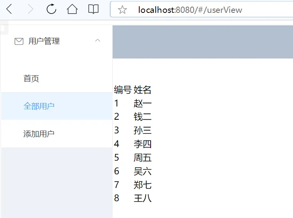Open the reading view book icon
Viewport: 293px width, 218px height.
(93, 9)
